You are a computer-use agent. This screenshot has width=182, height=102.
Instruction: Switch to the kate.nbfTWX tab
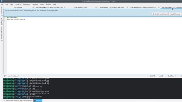click(x=18, y=7)
